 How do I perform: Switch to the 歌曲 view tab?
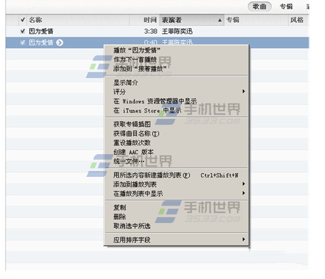pyautogui.click(x=259, y=7)
